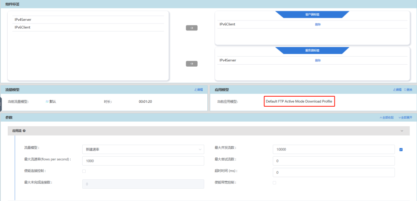Screen dimensions: 417x201
Task: Click the lower arrow button to assign server label
Action: pos(192,64)
